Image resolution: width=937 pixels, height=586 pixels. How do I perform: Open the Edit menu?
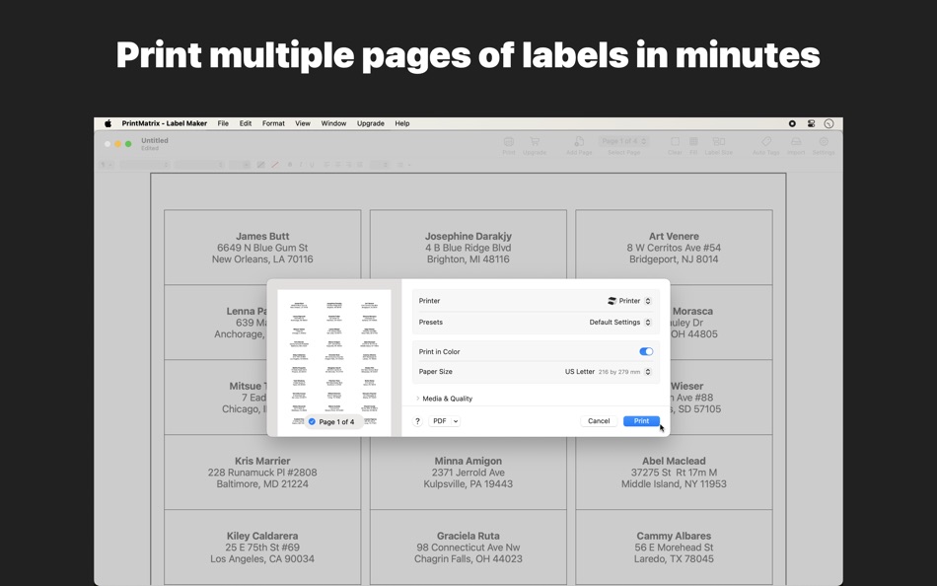tap(246, 123)
